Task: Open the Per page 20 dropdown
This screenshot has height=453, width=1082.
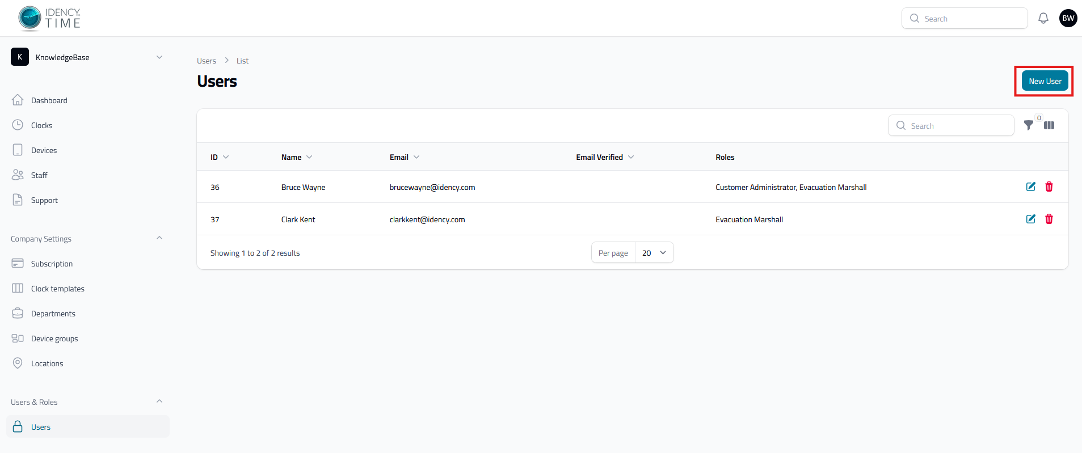Action: click(654, 253)
